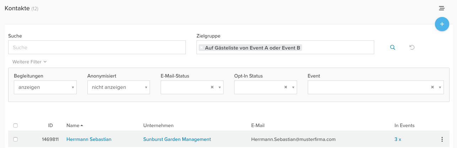Remove the Zielgruppe tag with its x
Viewport: 457px width, 148px height.
[201, 47]
